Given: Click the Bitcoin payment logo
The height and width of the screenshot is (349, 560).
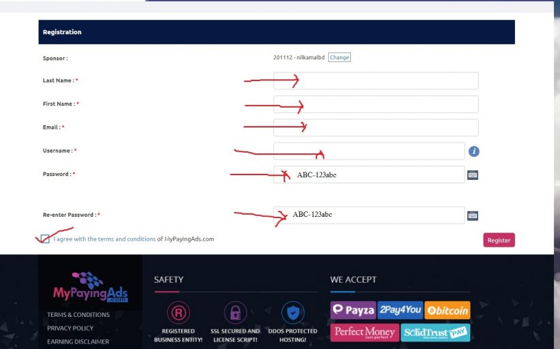Looking at the screenshot, I should 447,310.
